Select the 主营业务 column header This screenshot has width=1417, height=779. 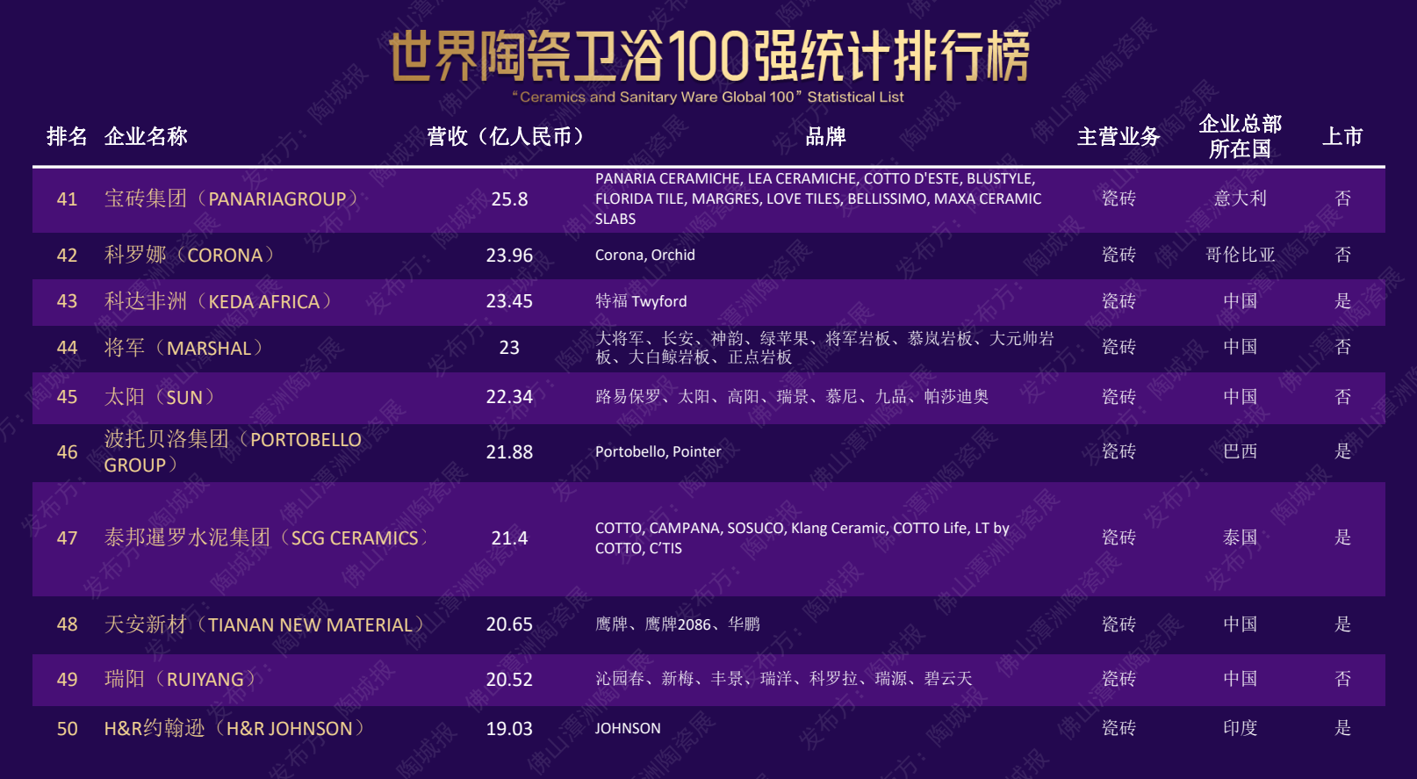[1118, 137]
